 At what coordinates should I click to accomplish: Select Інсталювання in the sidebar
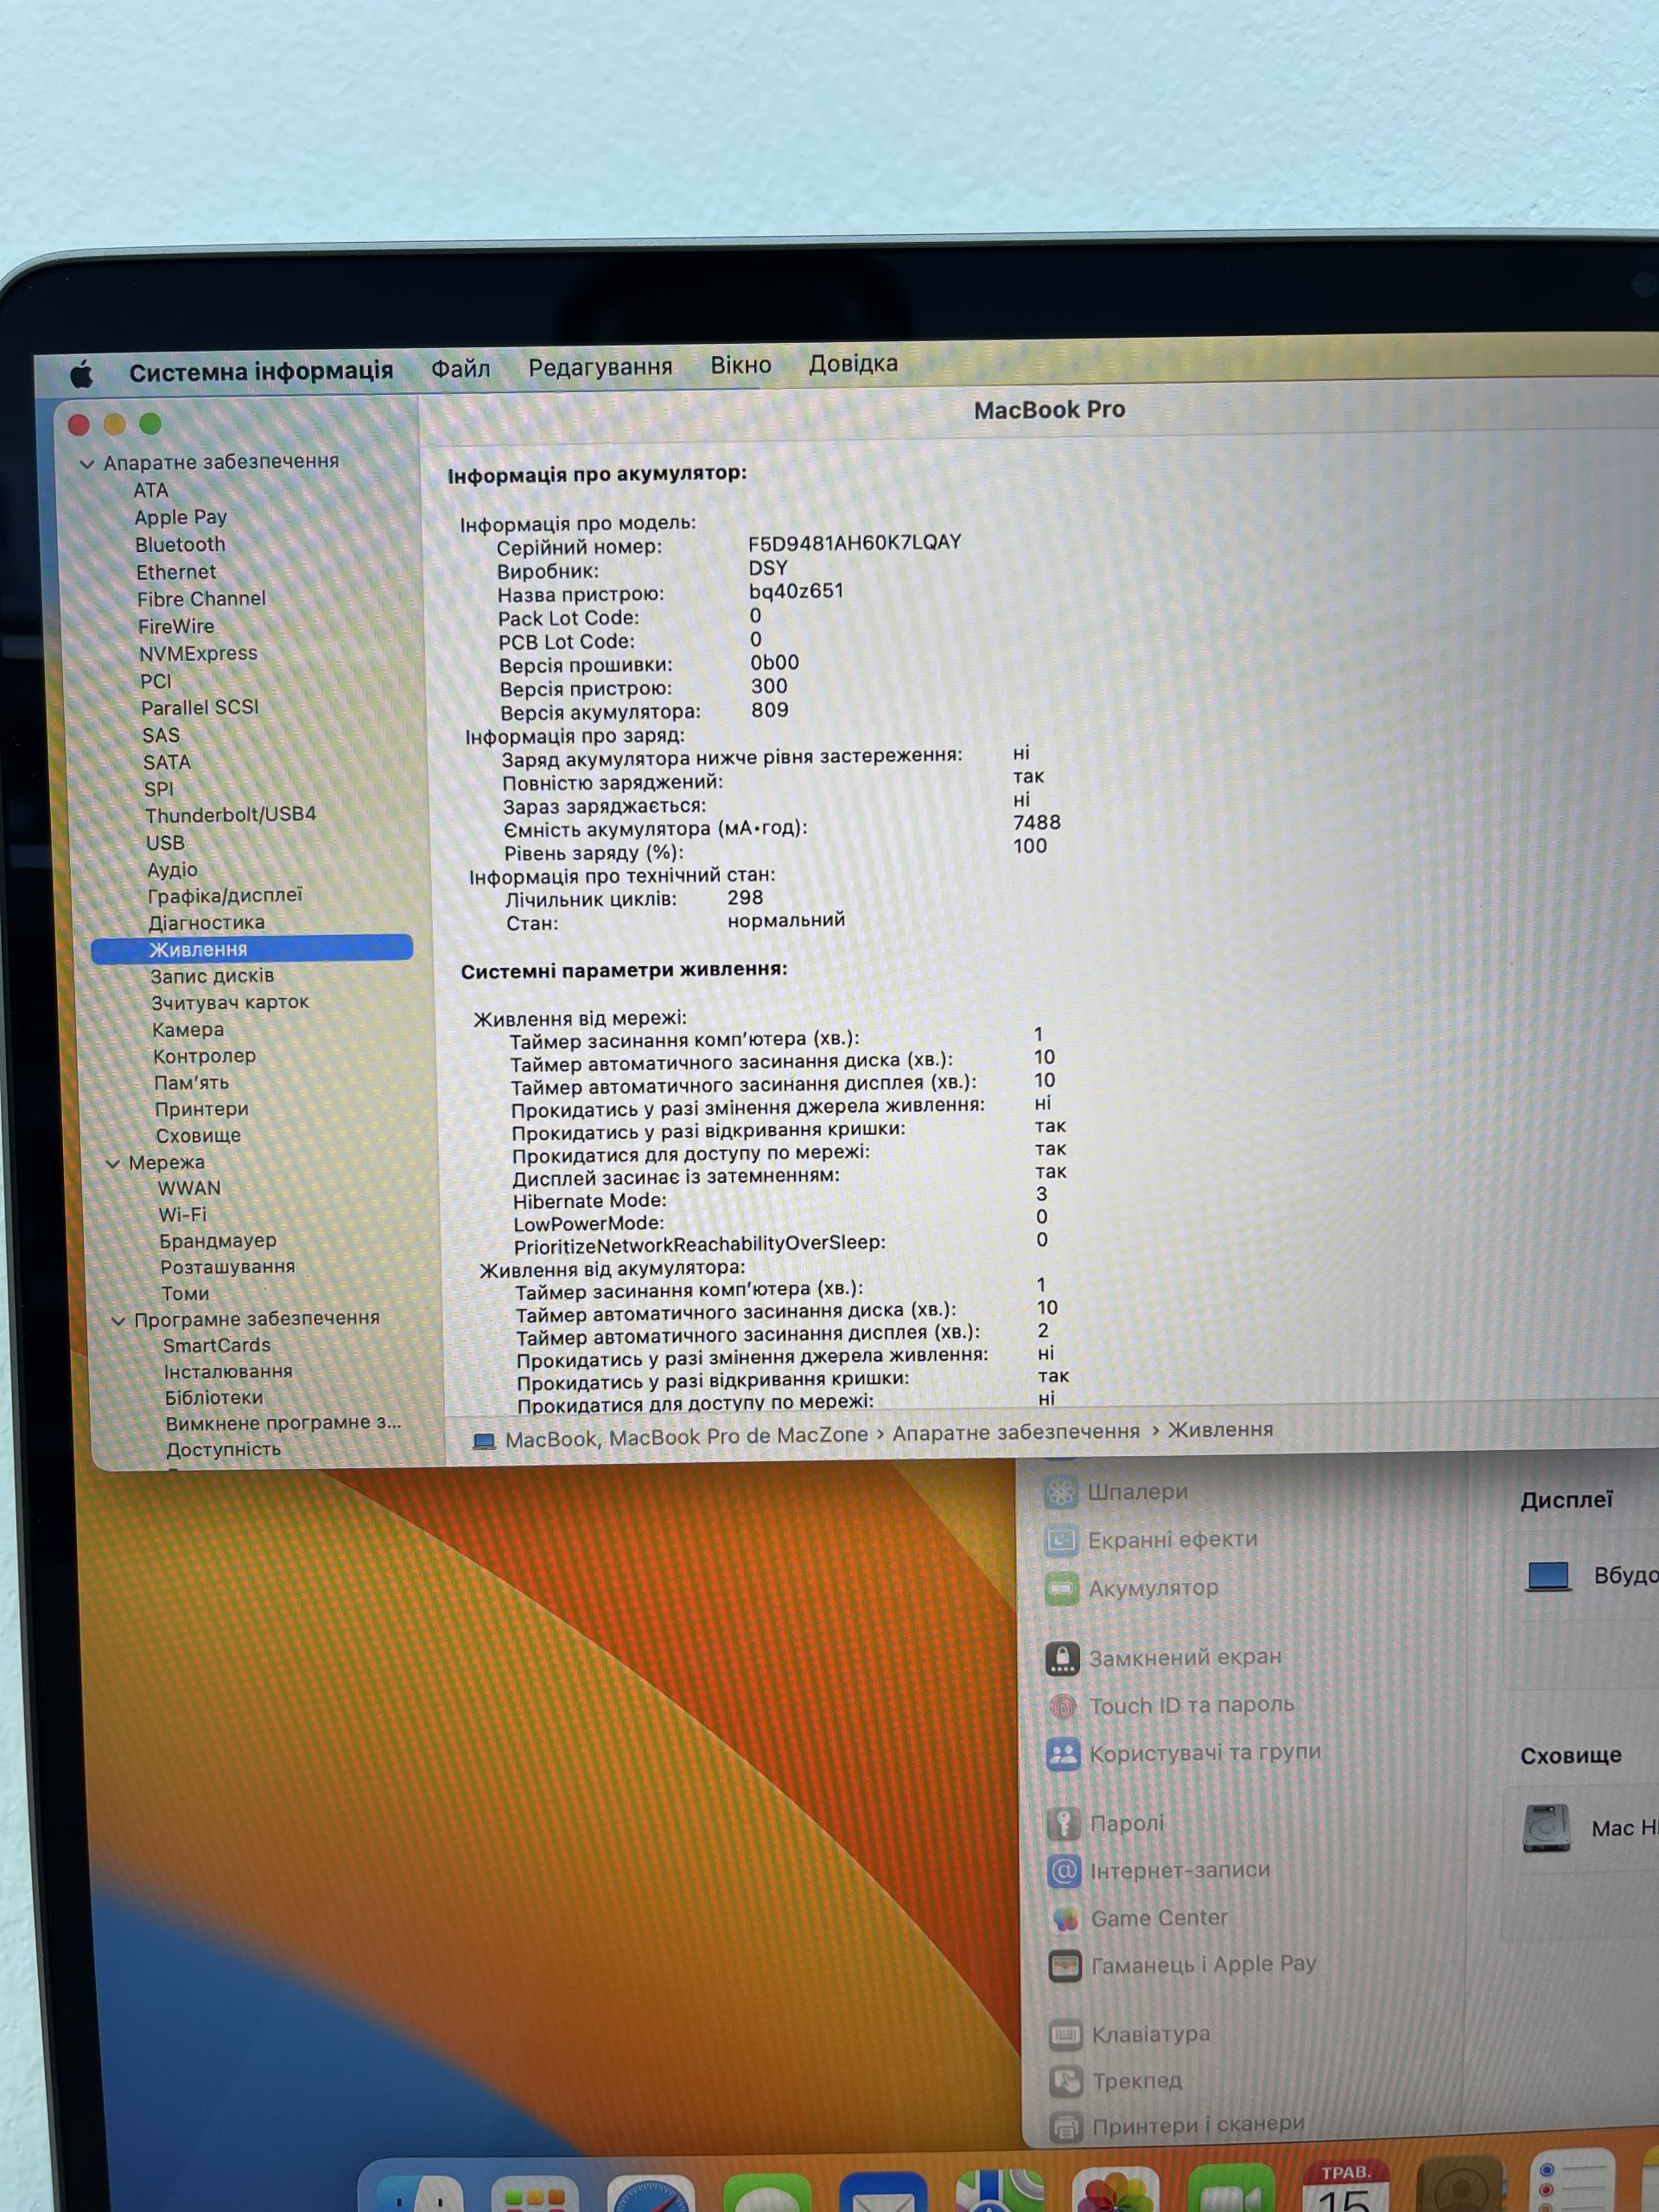228,1371
